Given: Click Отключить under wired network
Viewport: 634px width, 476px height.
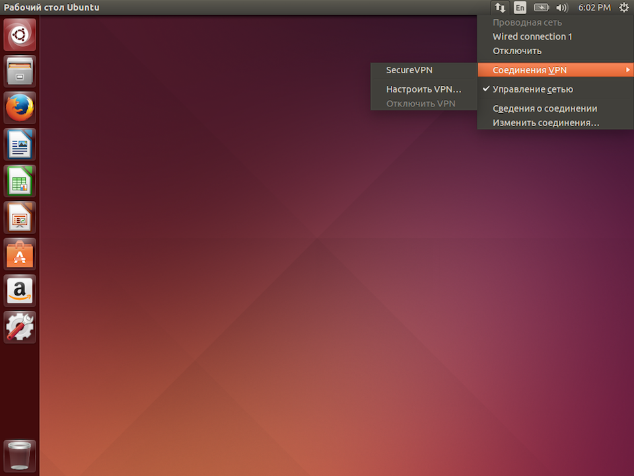Looking at the screenshot, I should pos(555,51).
